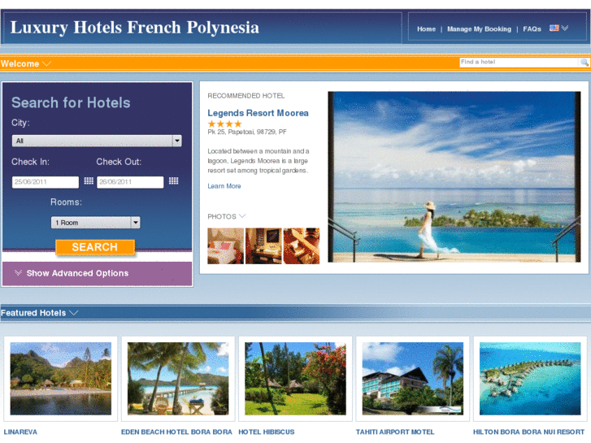Click the Hilton Bora Bora aerial picture

click(530, 379)
